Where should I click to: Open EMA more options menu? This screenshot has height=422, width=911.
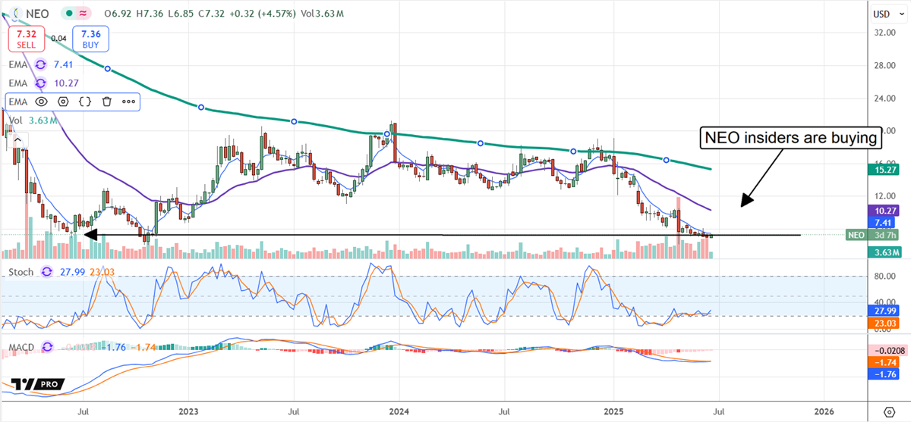click(128, 101)
